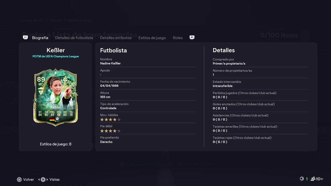This screenshot has width=331, height=186.
Task: Switch to Detalles atributos tab
Action: pyautogui.click(x=116, y=38)
